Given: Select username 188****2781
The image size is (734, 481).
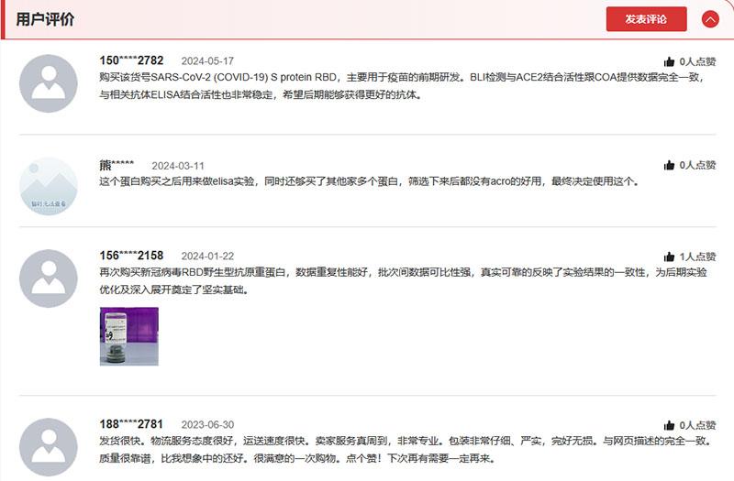Looking at the screenshot, I should (x=131, y=424).
